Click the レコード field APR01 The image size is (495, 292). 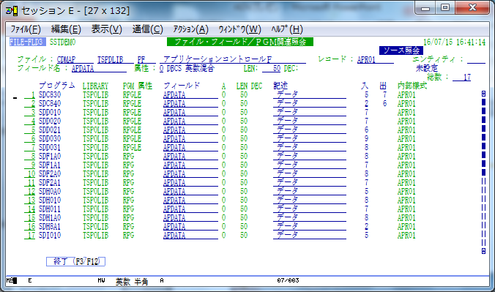[x=376, y=59]
